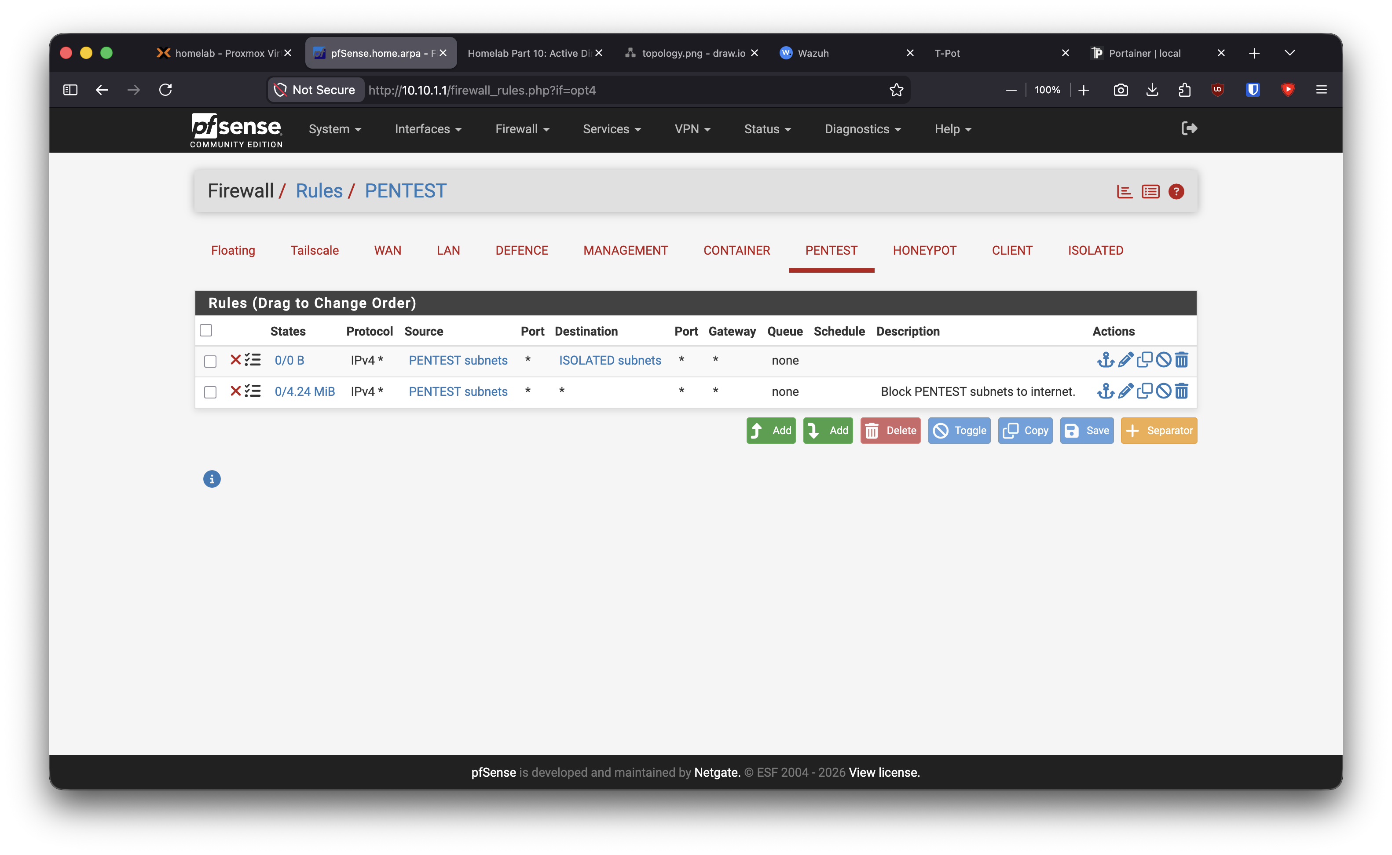Add rule to top of list button
The width and height of the screenshot is (1392, 855).
point(770,430)
